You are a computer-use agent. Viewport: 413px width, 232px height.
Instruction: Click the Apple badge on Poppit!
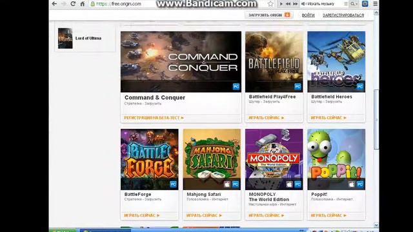(352, 184)
